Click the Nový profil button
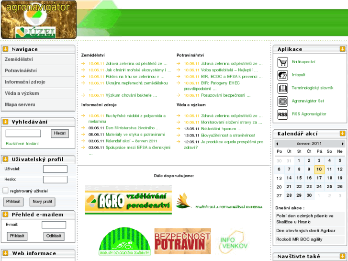 click(42, 202)
